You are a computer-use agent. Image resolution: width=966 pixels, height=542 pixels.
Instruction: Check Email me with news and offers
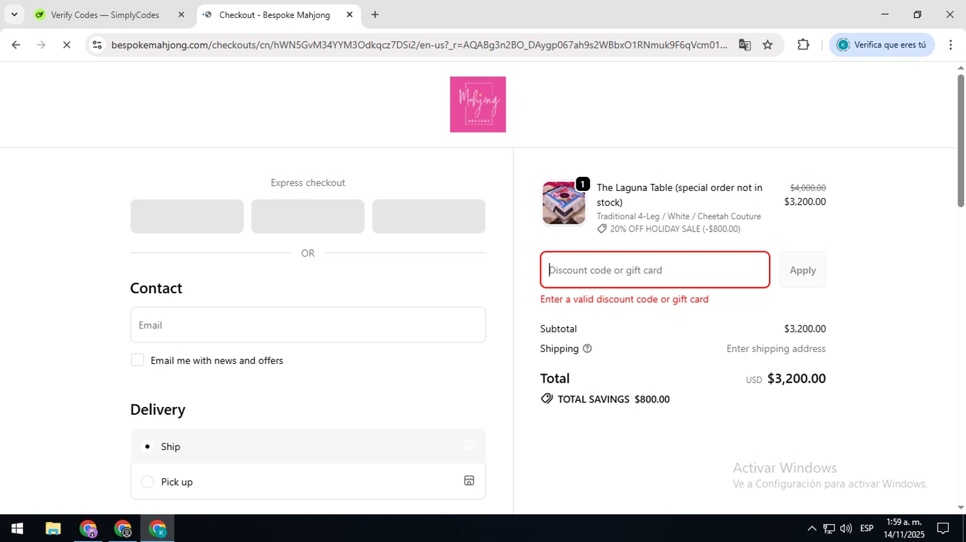(x=137, y=360)
